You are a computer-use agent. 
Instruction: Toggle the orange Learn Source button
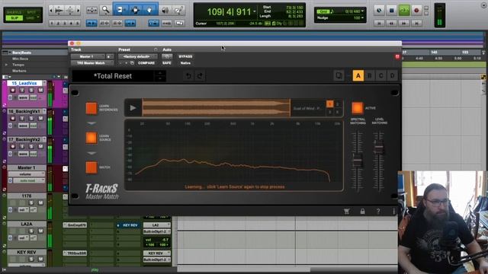(x=91, y=138)
